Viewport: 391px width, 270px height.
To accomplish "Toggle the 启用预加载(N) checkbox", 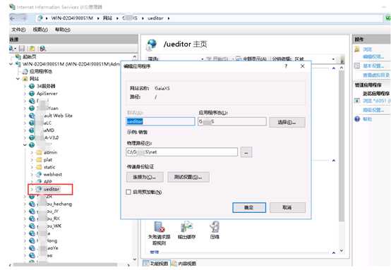I will pos(128,192).
